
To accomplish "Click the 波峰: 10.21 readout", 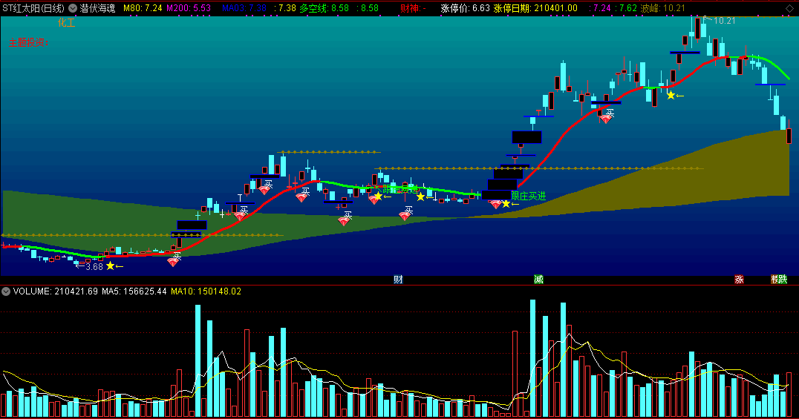I will [663, 8].
